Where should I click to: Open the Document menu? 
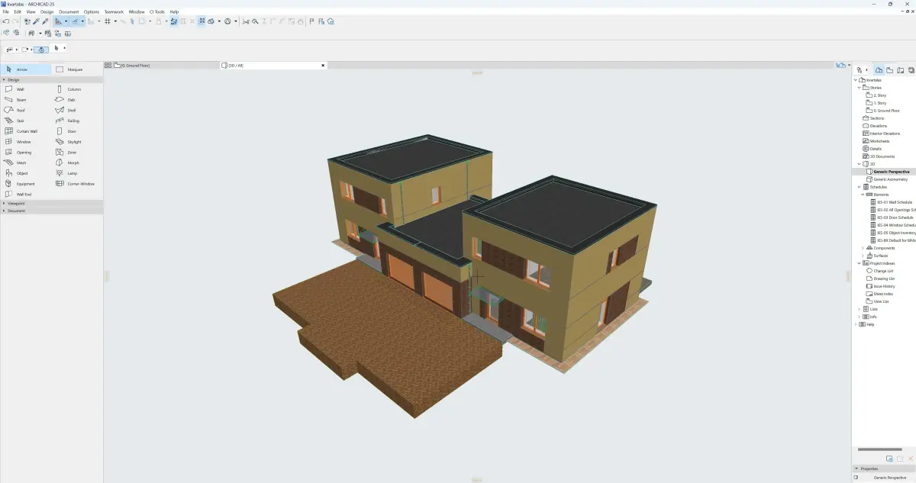pyautogui.click(x=69, y=12)
